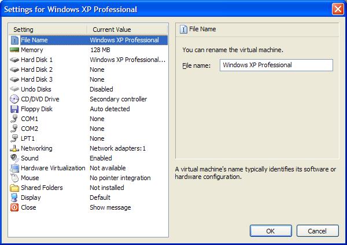Click the No pointer integration value

[x=120, y=178]
